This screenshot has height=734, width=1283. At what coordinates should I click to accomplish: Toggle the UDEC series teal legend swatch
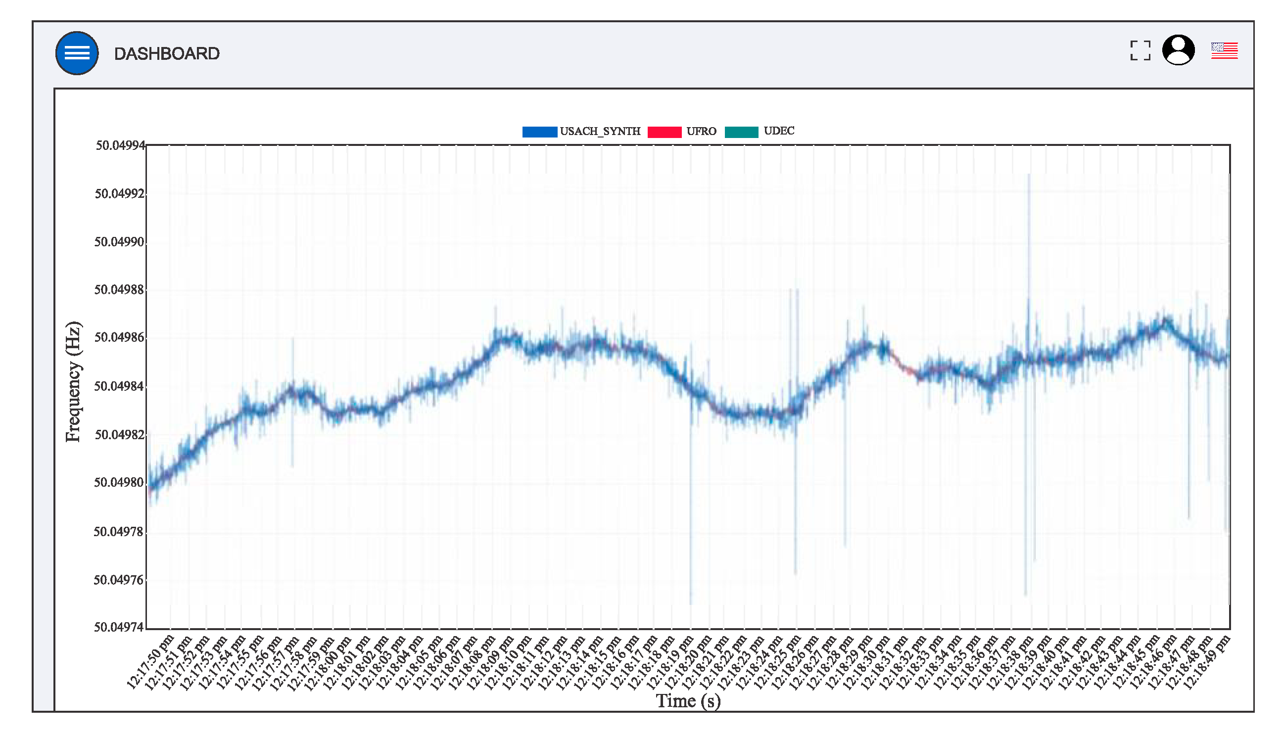coord(741,132)
